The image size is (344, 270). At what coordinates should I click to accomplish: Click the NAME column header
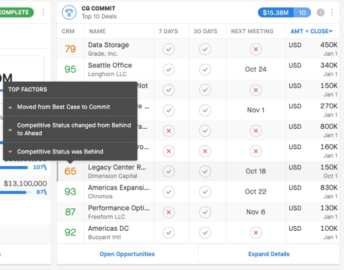pyautogui.click(x=98, y=31)
